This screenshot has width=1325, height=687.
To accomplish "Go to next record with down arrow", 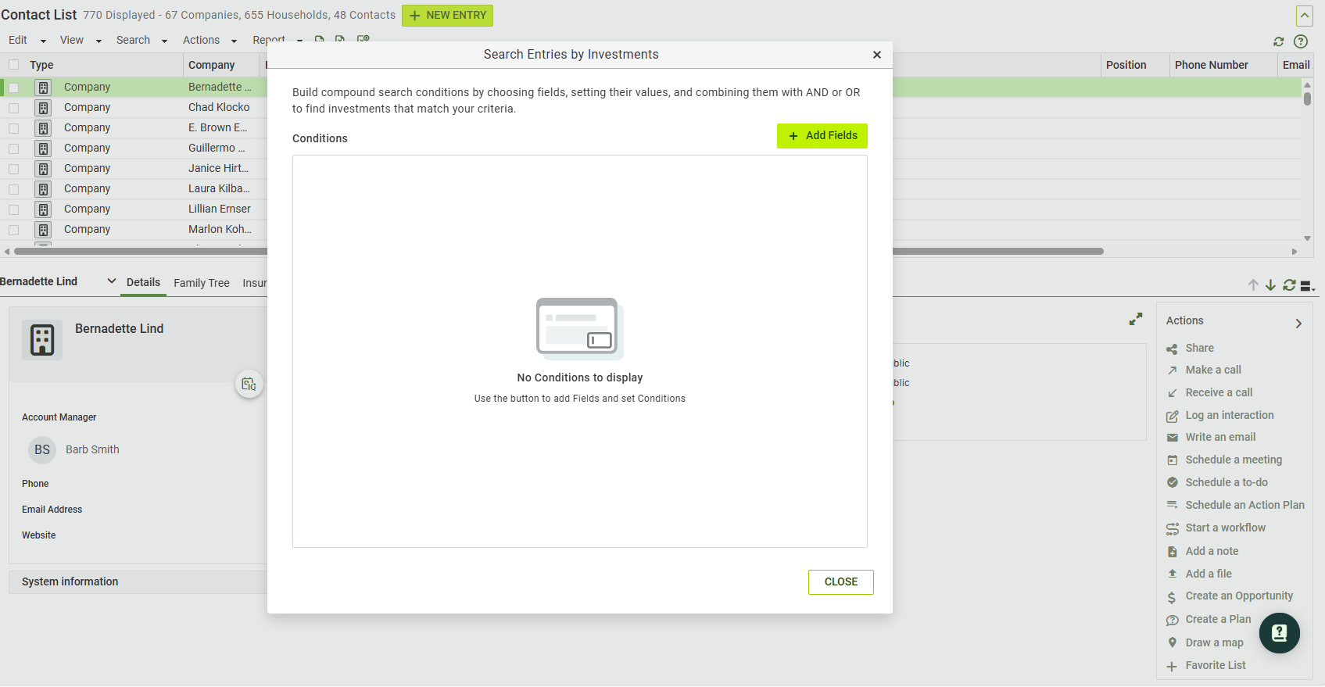I will click(x=1270, y=285).
